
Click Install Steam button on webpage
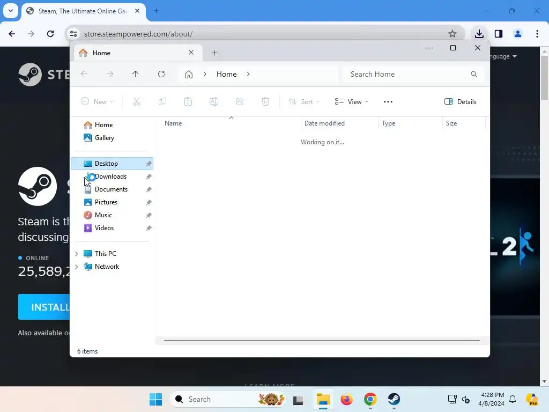(44, 307)
